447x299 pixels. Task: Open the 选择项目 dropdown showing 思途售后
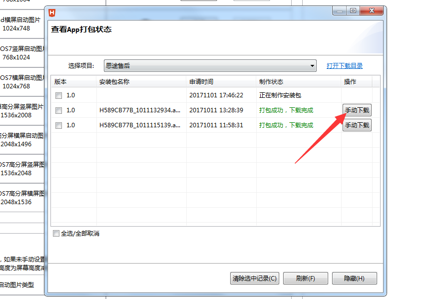210,66
